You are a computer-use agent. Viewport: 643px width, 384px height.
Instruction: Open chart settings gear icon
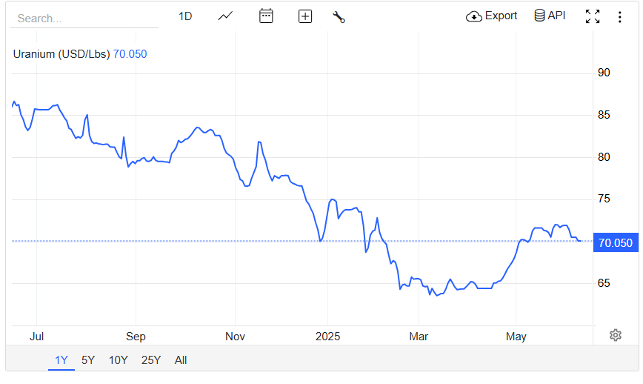tap(615, 335)
